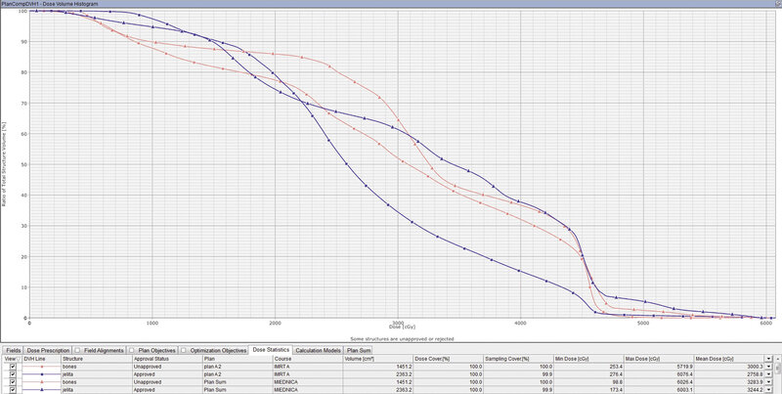Sort by the Approval Status column header
Viewport: 782px width, 394px height.
[167, 359]
